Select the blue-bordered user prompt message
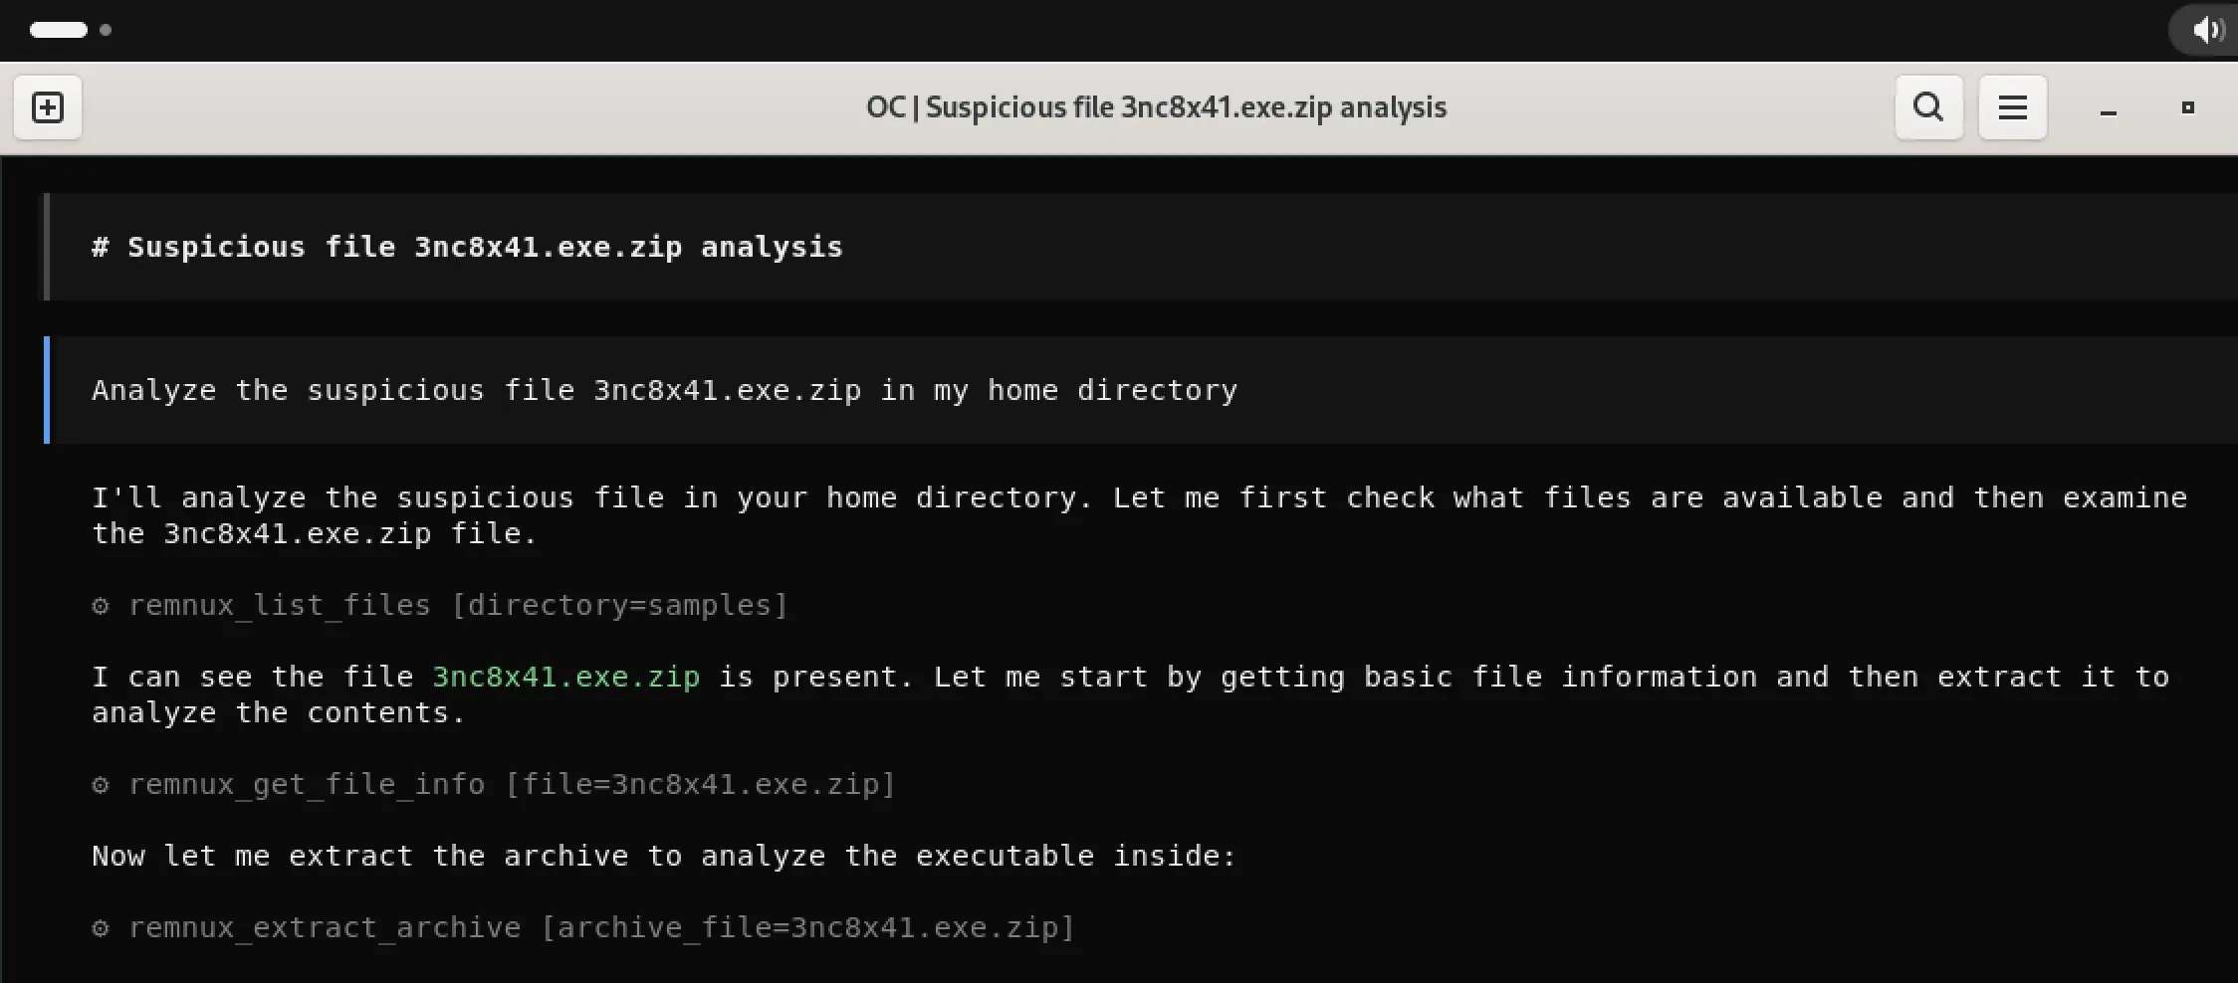Viewport: 2238px width, 983px height. click(x=664, y=390)
